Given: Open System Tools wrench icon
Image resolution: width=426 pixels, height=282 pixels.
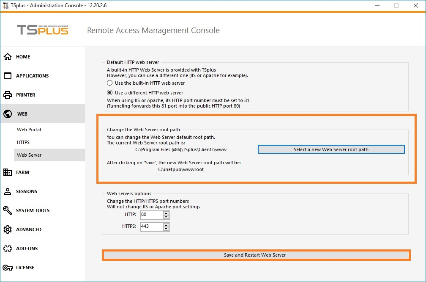Looking at the screenshot, I should coord(8,210).
